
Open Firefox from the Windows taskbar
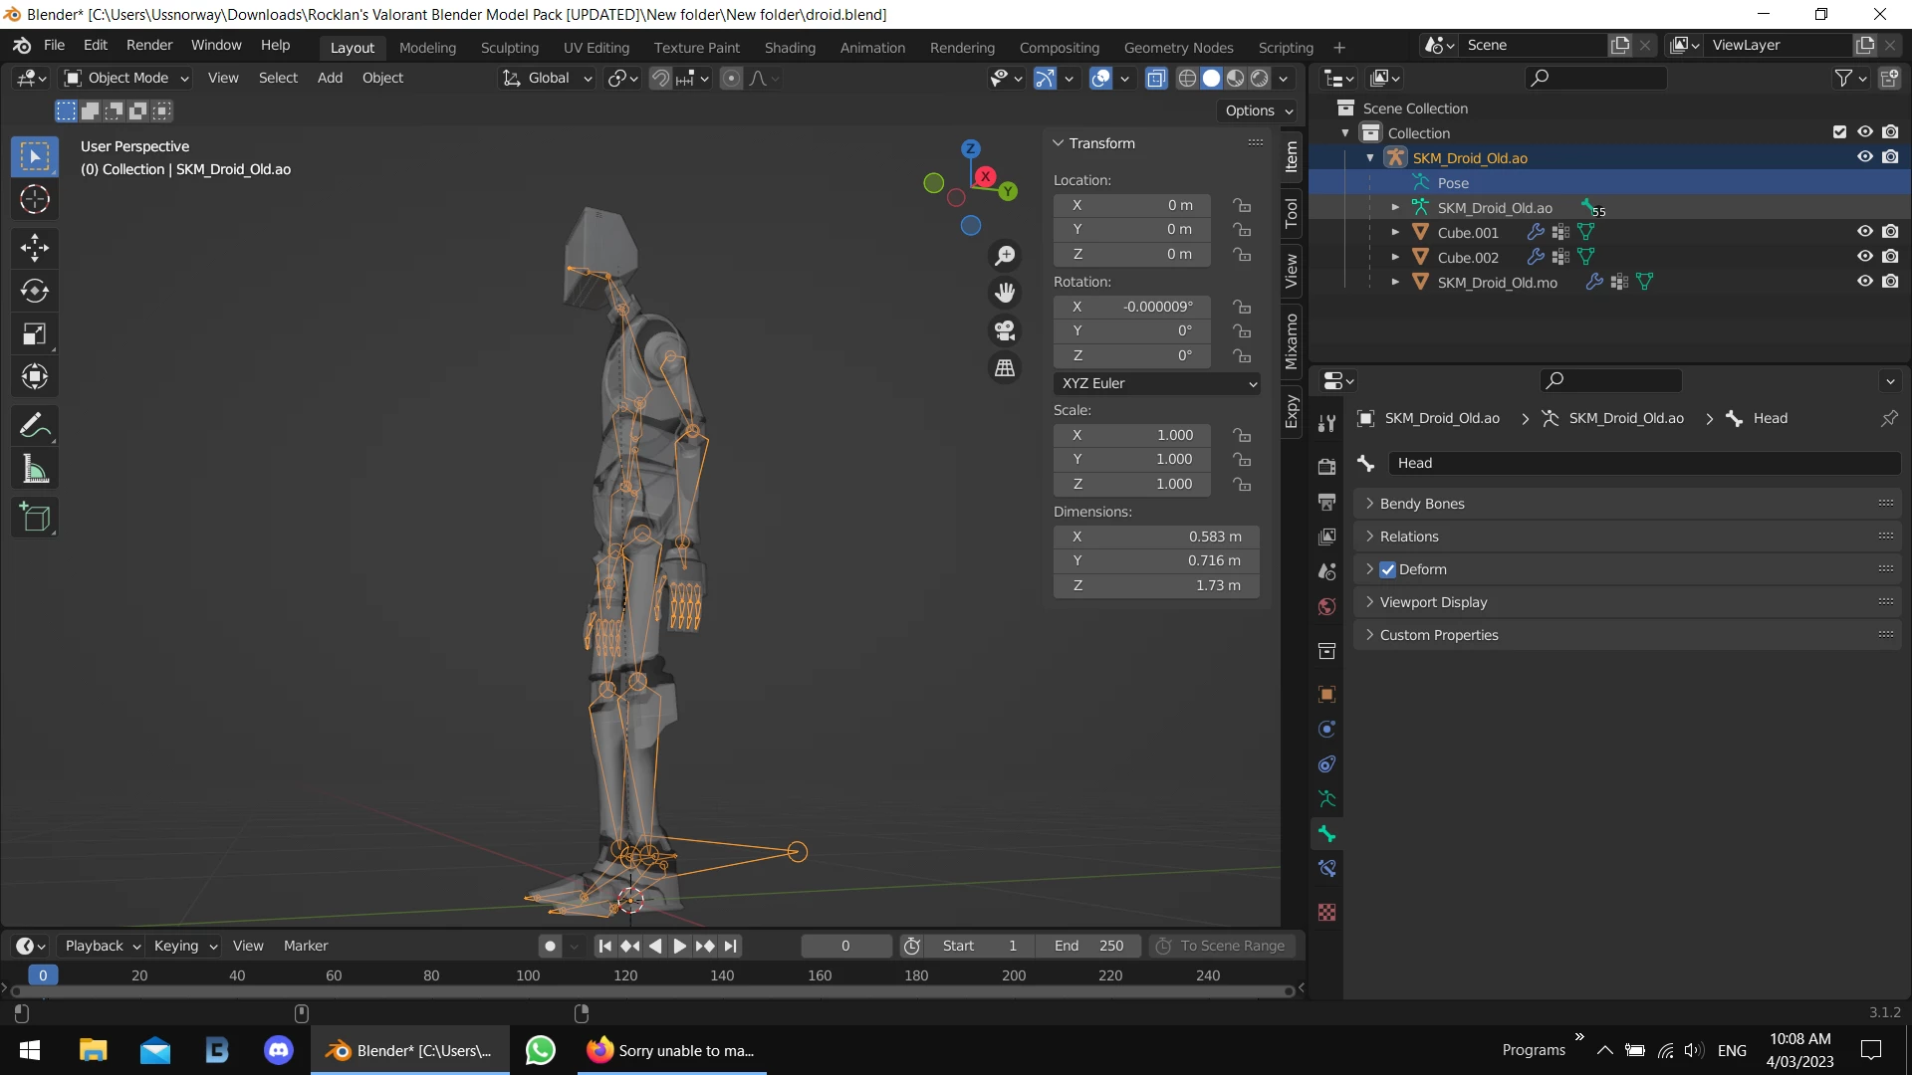(x=599, y=1050)
